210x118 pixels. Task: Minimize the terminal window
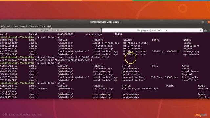pos(203,22)
